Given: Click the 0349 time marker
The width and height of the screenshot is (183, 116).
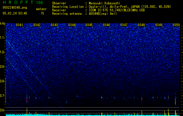Looking at the screenshot, I should click(159, 25).
